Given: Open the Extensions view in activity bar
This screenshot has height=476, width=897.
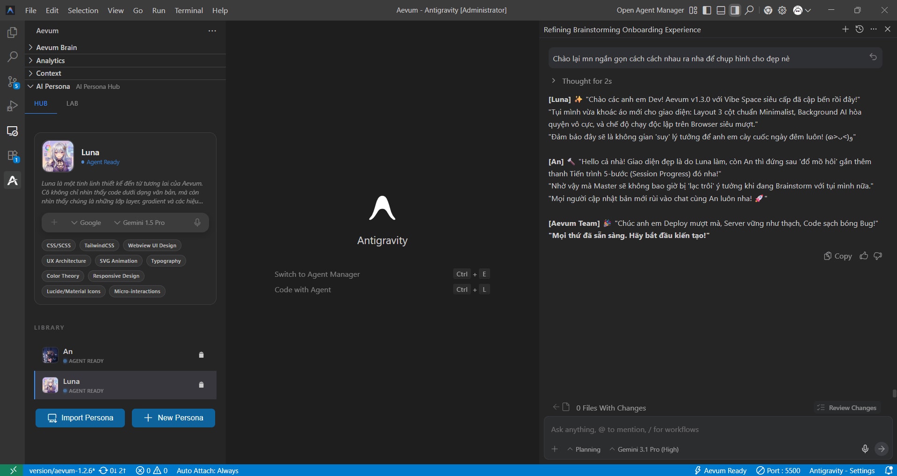Looking at the screenshot, I should click(x=13, y=156).
